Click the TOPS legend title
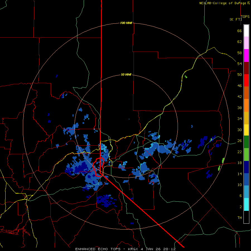The height and width of the screenshot is (251, 251). click(x=245, y=16)
